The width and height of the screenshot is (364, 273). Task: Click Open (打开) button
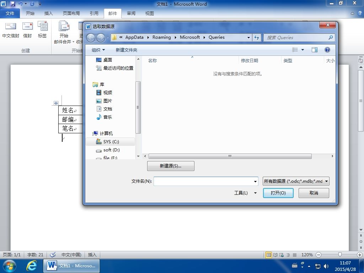pyautogui.click(x=278, y=193)
